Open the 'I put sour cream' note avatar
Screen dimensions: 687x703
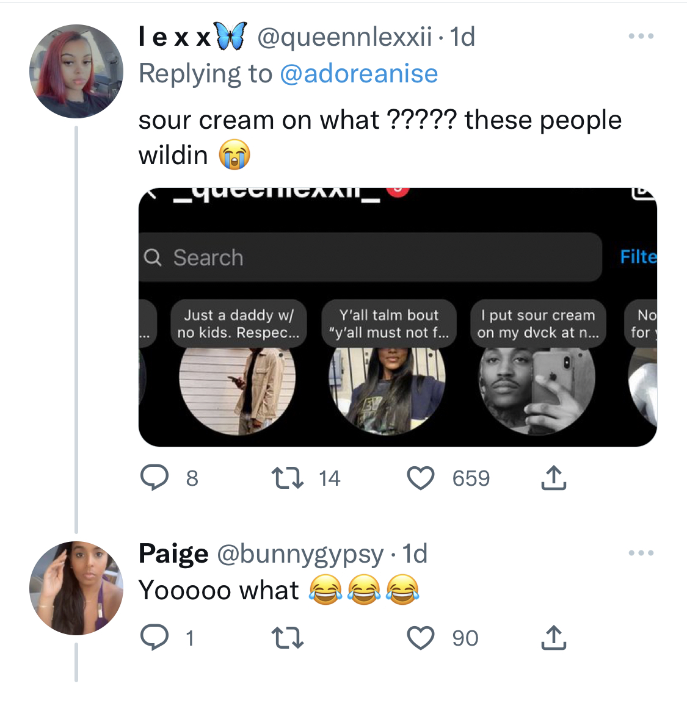point(537,391)
